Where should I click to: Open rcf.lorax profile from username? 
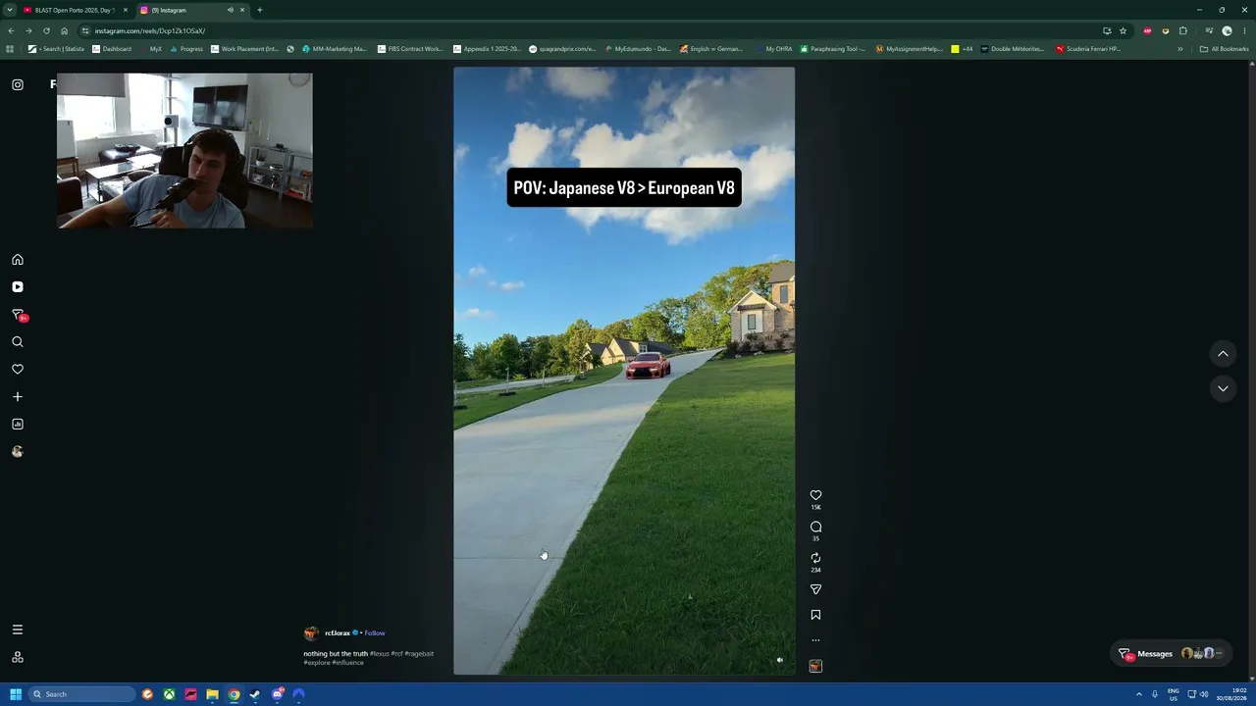(x=338, y=633)
